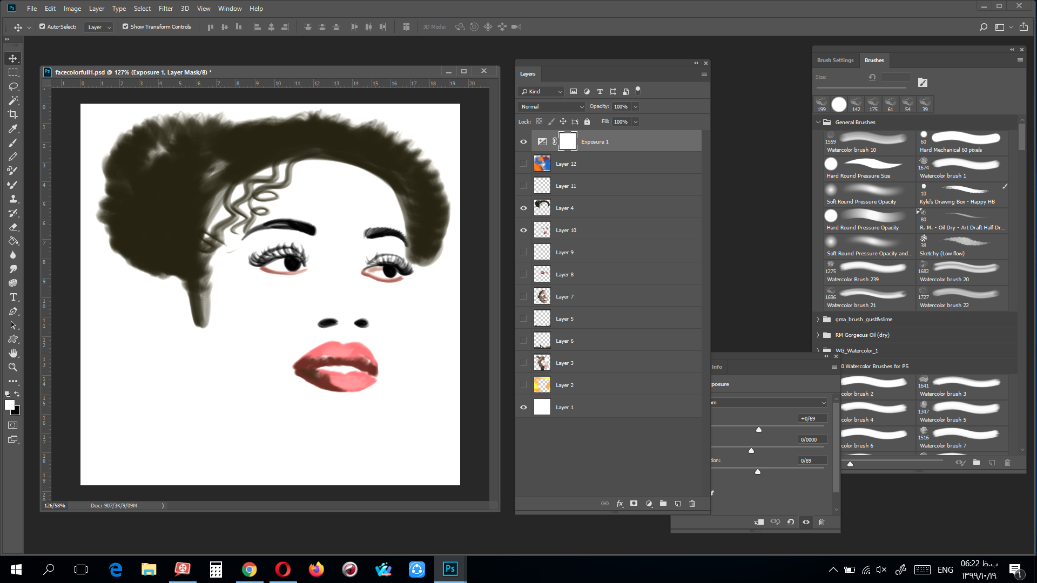The height and width of the screenshot is (583, 1037).
Task: Add a layer mask in Layers panel
Action: [x=634, y=504]
